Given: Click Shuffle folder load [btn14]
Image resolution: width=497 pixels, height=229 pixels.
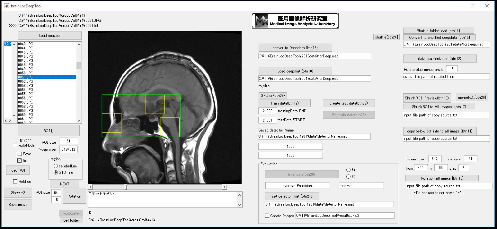Looking at the screenshot, I should [438, 31].
